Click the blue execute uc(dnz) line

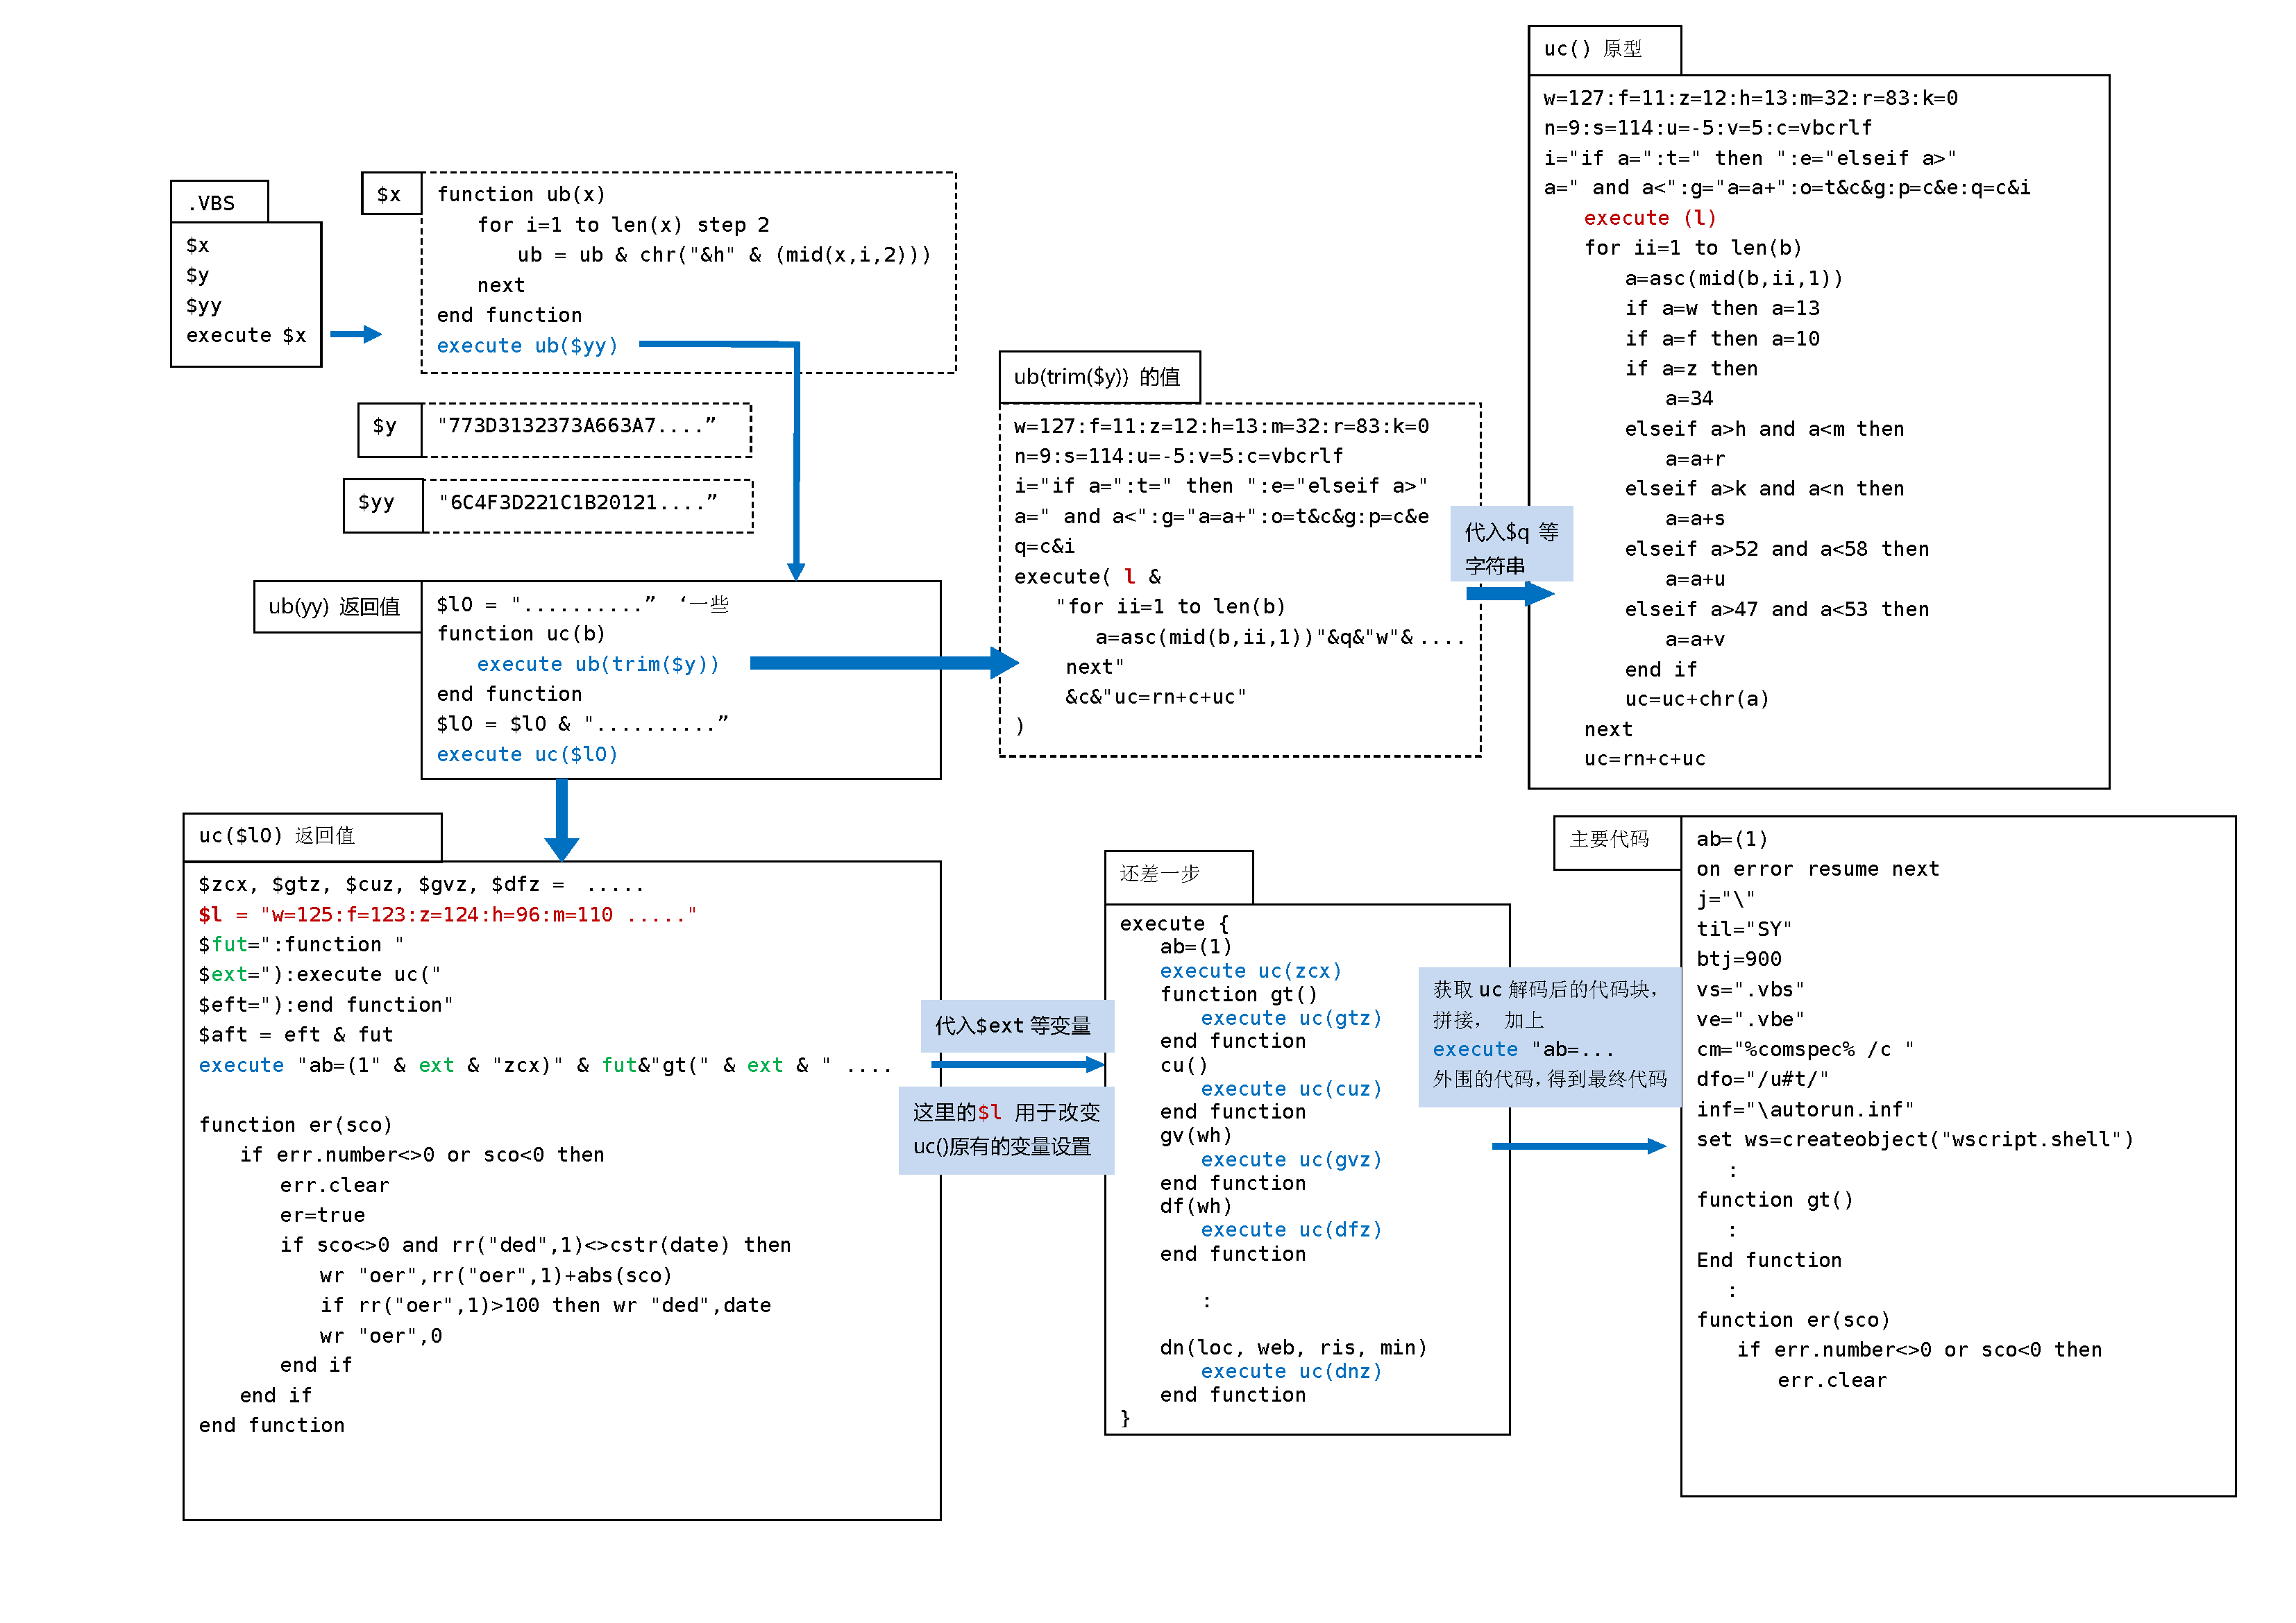1290,1372
